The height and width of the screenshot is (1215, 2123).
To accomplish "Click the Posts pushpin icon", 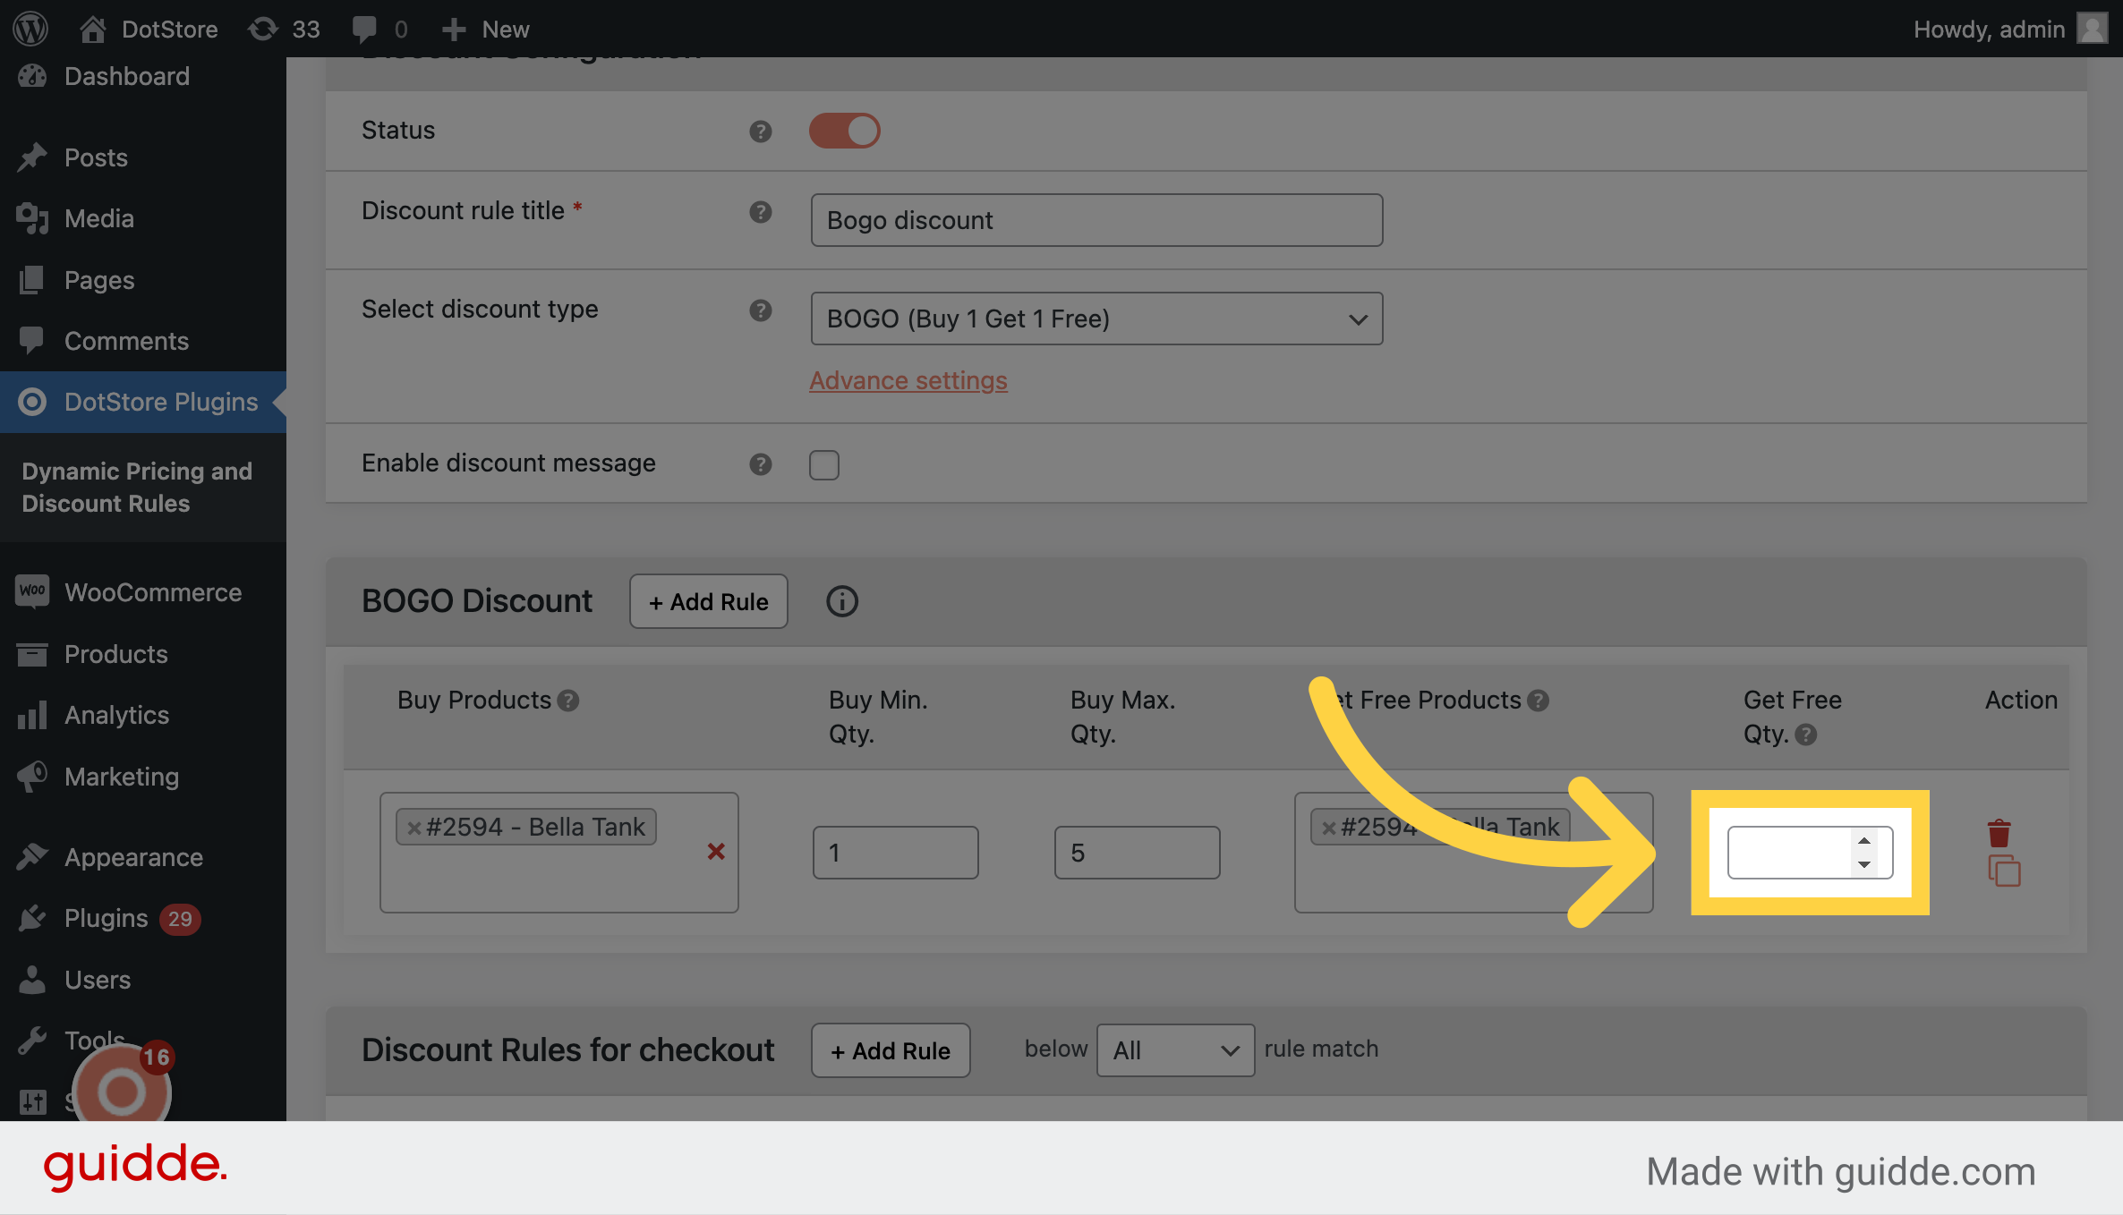I will click(32, 157).
